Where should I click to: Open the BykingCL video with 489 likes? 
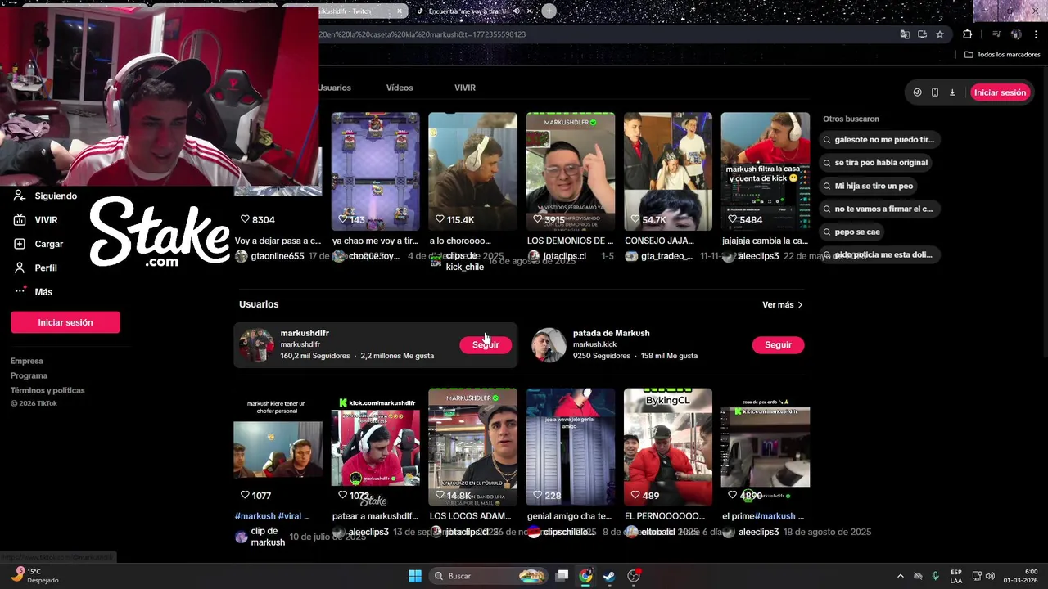pyautogui.click(x=667, y=447)
